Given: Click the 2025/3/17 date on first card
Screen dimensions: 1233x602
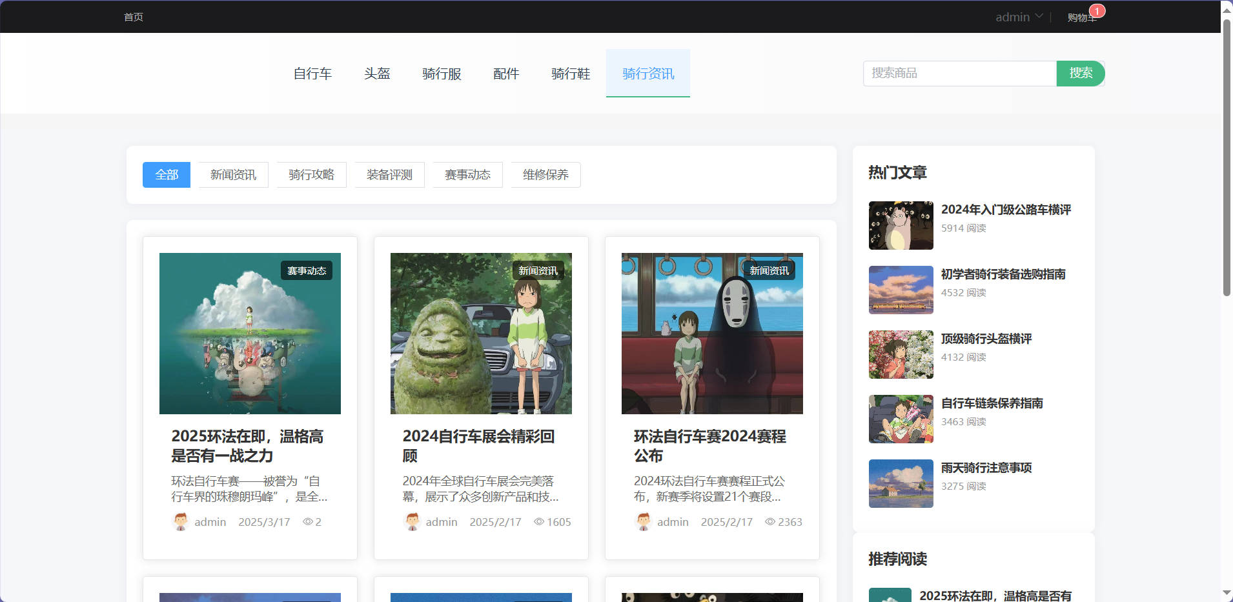Looking at the screenshot, I should 264,521.
